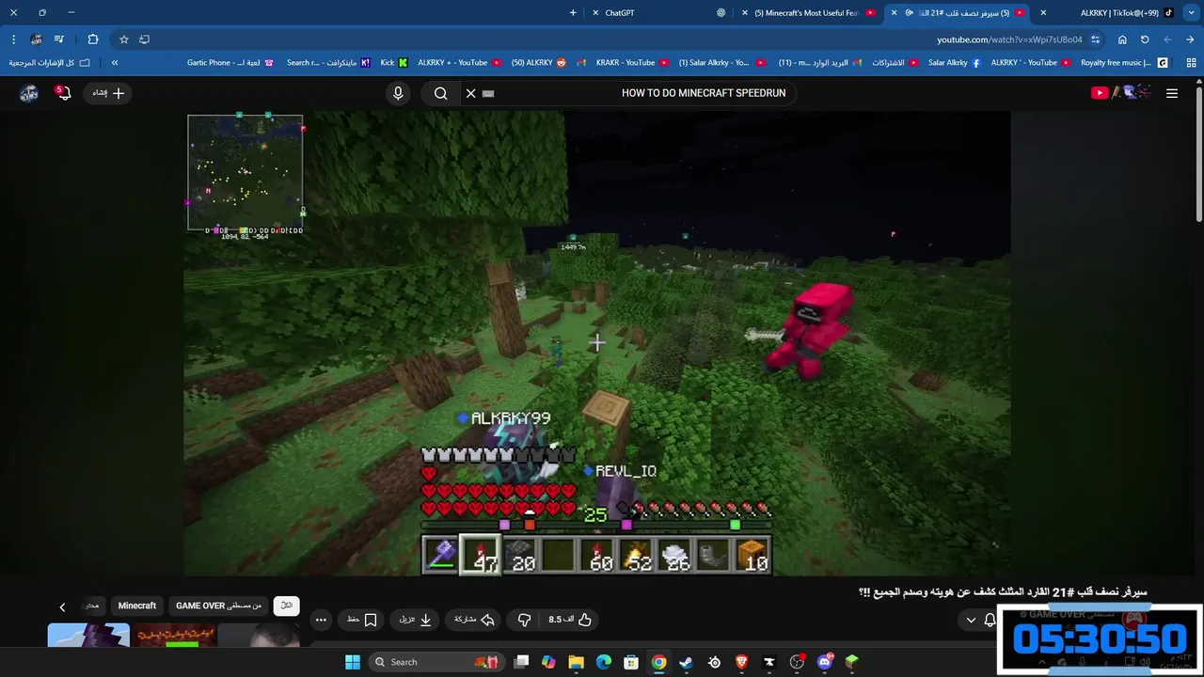Viewport: 1204px width, 677px height.
Task: Open site settings icon in address bar
Action: click(x=1095, y=39)
